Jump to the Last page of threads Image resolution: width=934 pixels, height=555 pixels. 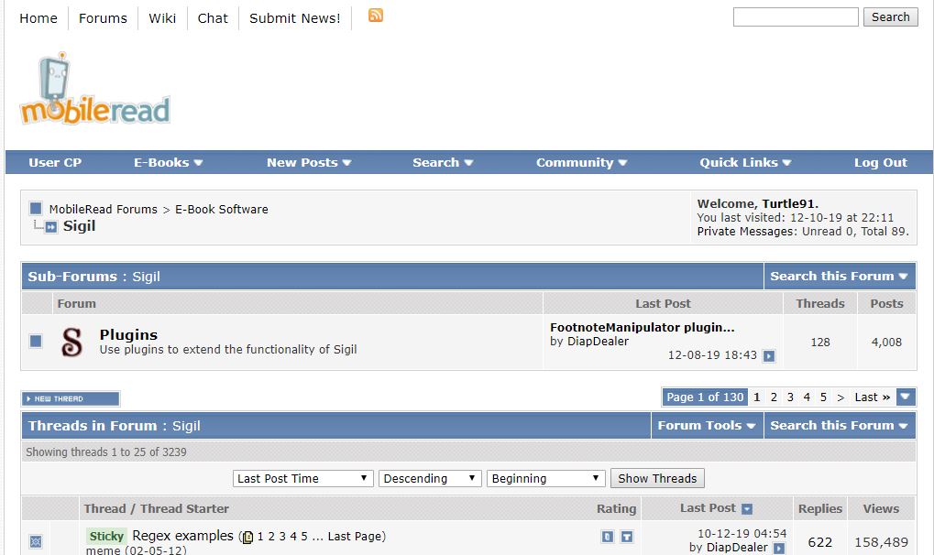[x=872, y=397]
